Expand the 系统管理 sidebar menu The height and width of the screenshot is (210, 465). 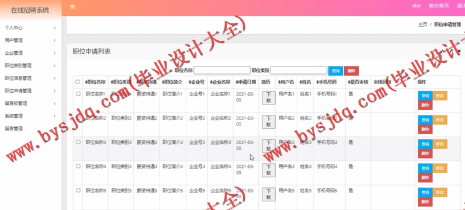tap(31, 116)
